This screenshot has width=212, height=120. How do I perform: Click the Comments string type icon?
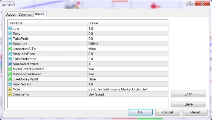10,94
